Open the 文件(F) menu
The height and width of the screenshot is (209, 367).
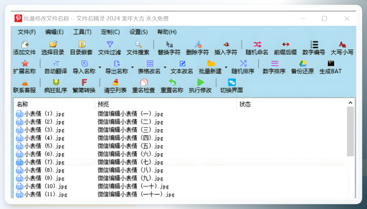coord(27,32)
